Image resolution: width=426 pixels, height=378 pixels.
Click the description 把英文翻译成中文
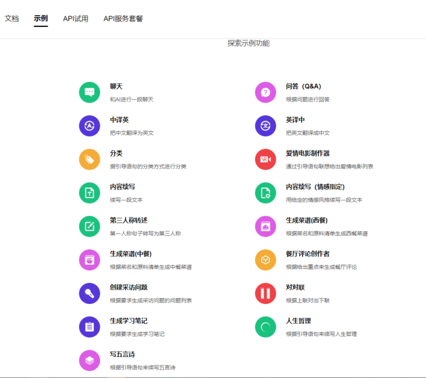[x=308, y=133]
